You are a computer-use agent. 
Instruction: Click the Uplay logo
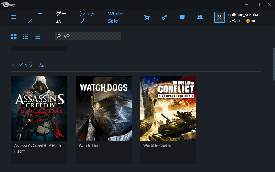point(8,4)
